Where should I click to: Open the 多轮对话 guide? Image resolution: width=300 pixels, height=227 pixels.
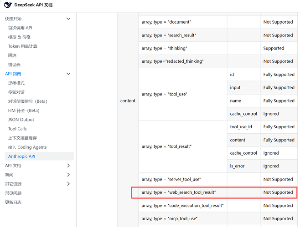tap(16, 92)
